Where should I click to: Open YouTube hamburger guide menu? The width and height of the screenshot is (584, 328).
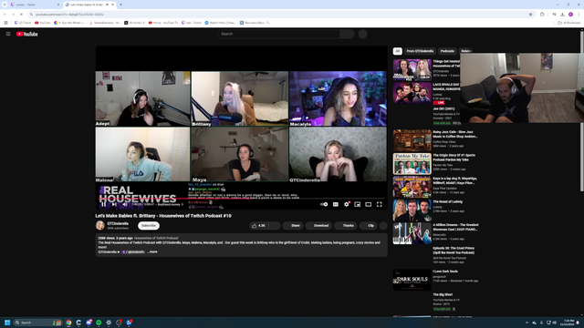coord(8,34)
